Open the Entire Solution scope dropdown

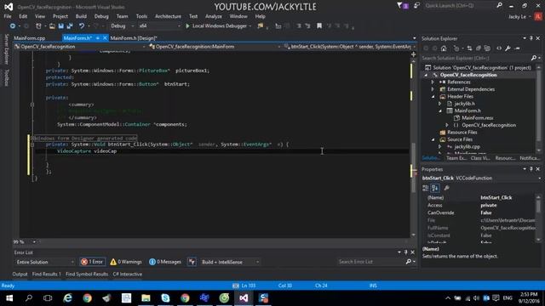(45, 262)
